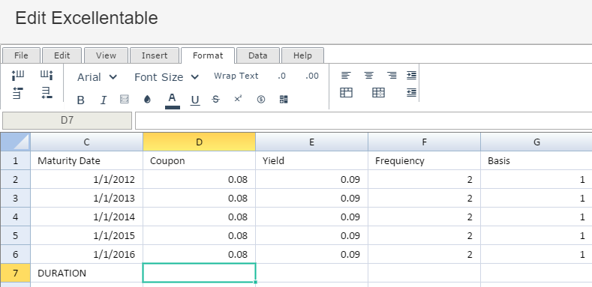Click the merge cells icon
The height and width of the screenshot is (287, 592).
coord(346,92)
